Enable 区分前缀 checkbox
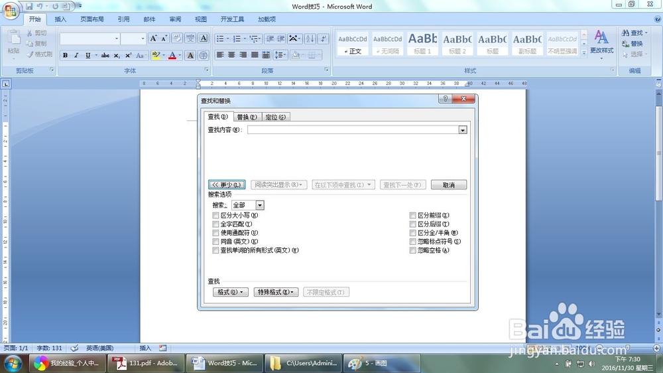The height and width of the screenshot is (373, 663). click(412, 216)
